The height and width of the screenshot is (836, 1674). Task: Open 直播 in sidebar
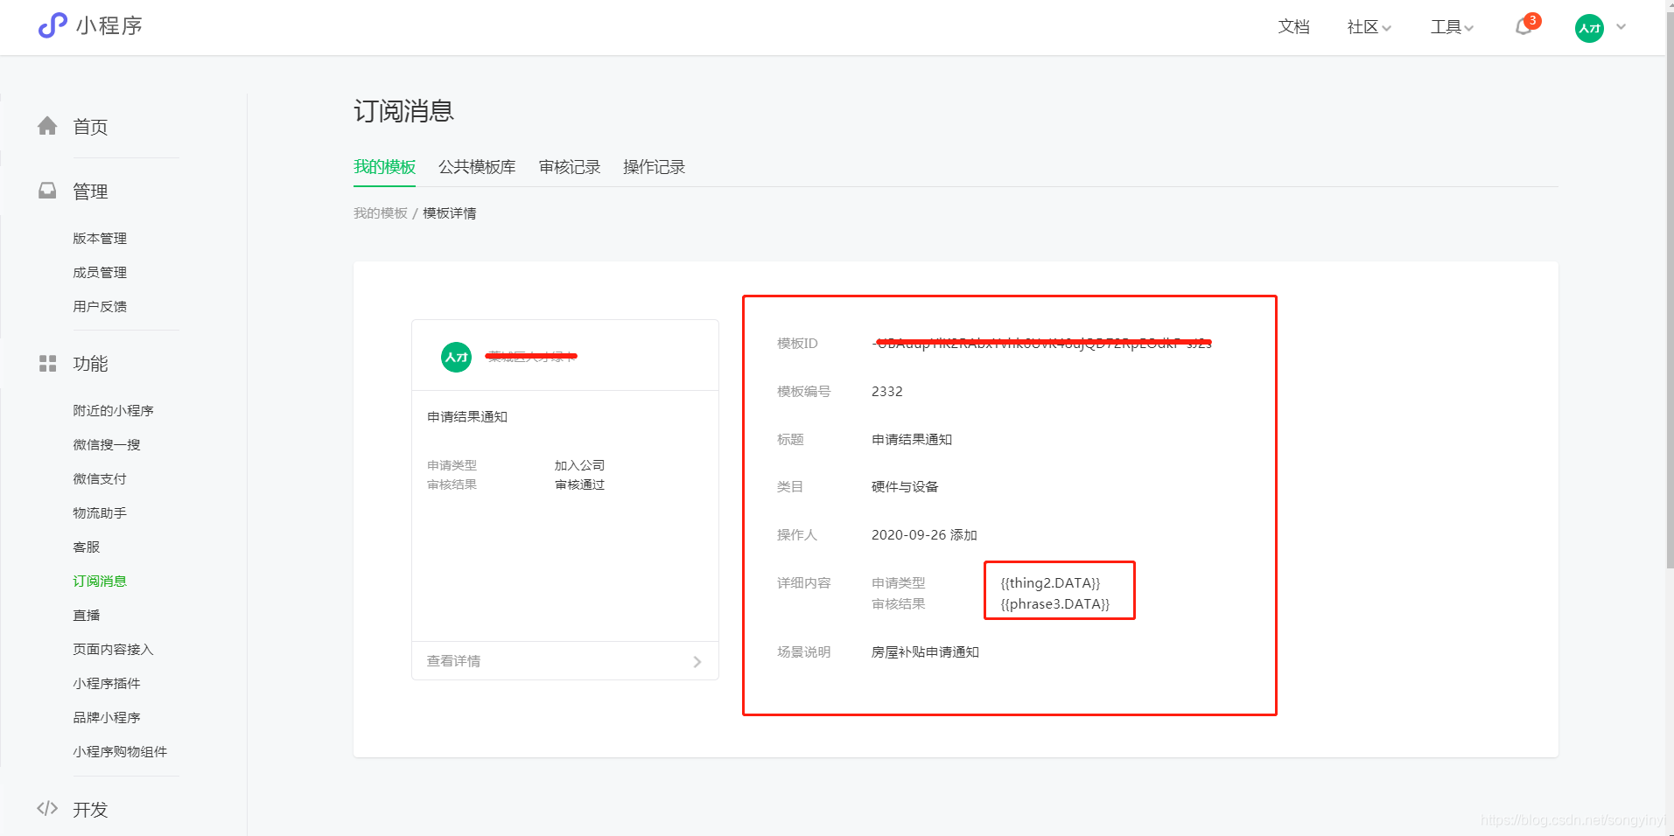point(87,615)
